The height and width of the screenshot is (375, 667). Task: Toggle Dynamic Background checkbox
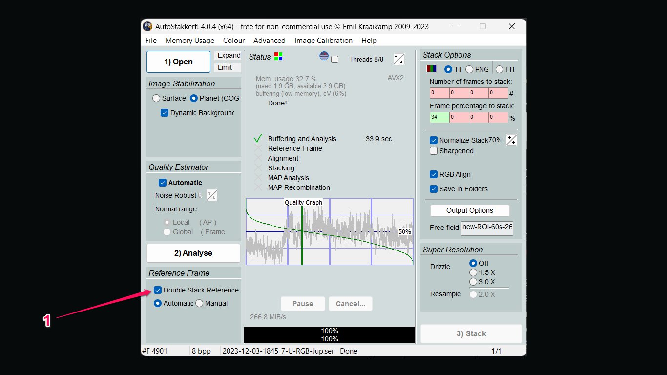pos(165,113)
